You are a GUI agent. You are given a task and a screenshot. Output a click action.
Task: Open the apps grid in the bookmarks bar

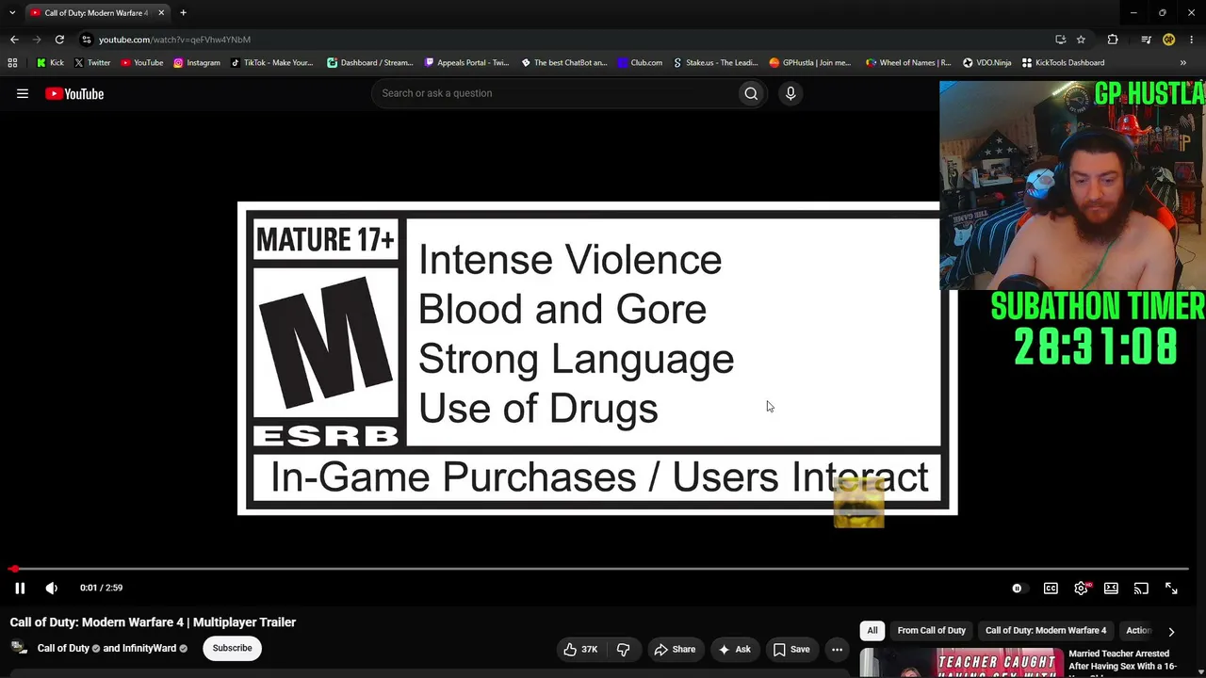(x=12, y=63)
